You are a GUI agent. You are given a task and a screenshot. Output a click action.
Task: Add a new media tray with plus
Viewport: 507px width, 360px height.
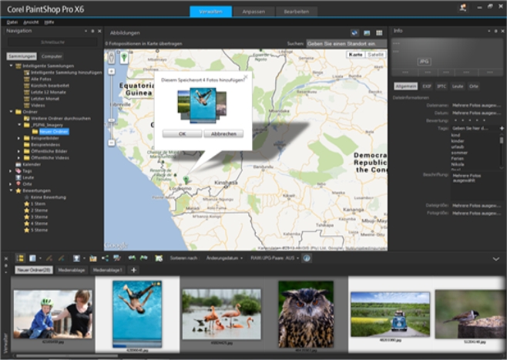click(133, 270)
